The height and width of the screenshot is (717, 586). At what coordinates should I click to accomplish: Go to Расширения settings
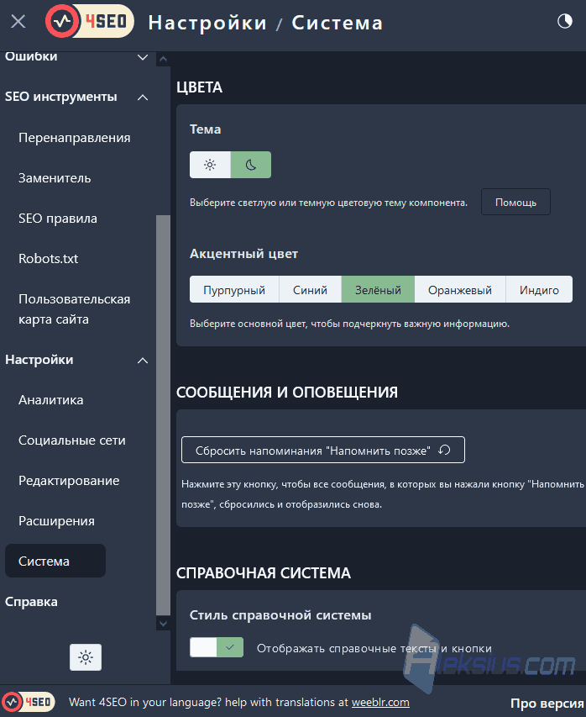[56, 521]
